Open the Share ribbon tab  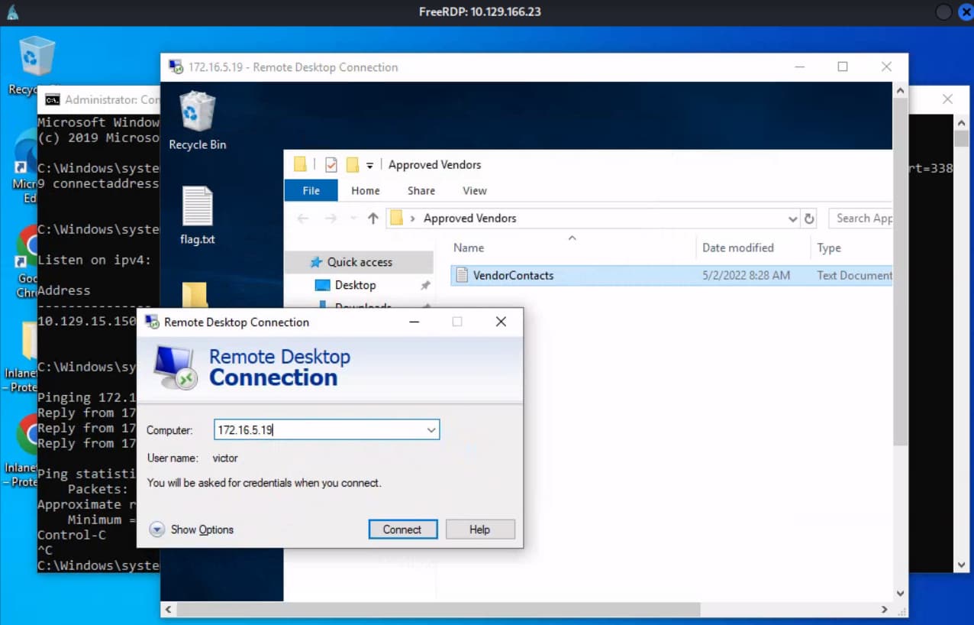421,191
